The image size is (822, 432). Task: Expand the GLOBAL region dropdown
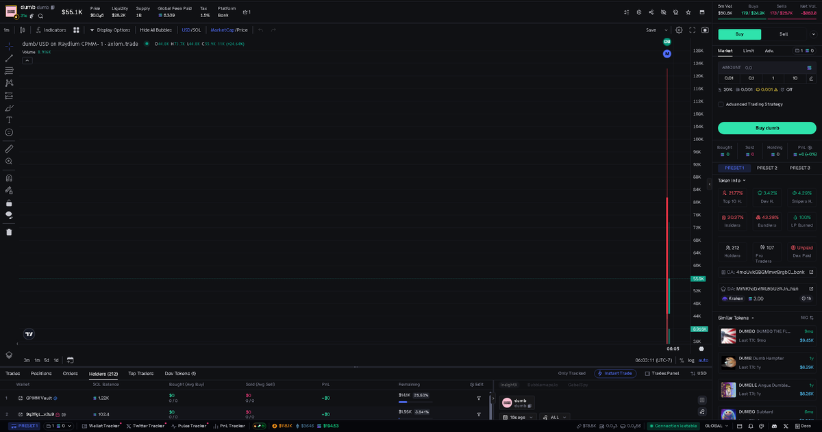[x=716, y=426]
